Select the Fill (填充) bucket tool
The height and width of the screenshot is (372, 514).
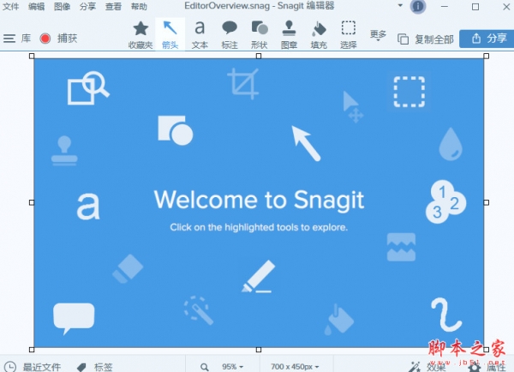(319, 34)
